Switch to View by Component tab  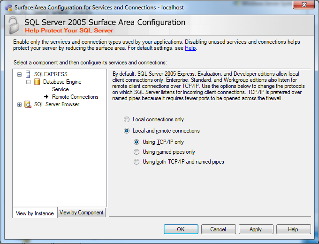point(81,213)
